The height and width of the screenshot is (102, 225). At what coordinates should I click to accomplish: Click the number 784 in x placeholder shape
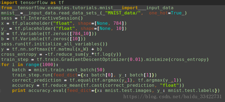tap(117, 23)
